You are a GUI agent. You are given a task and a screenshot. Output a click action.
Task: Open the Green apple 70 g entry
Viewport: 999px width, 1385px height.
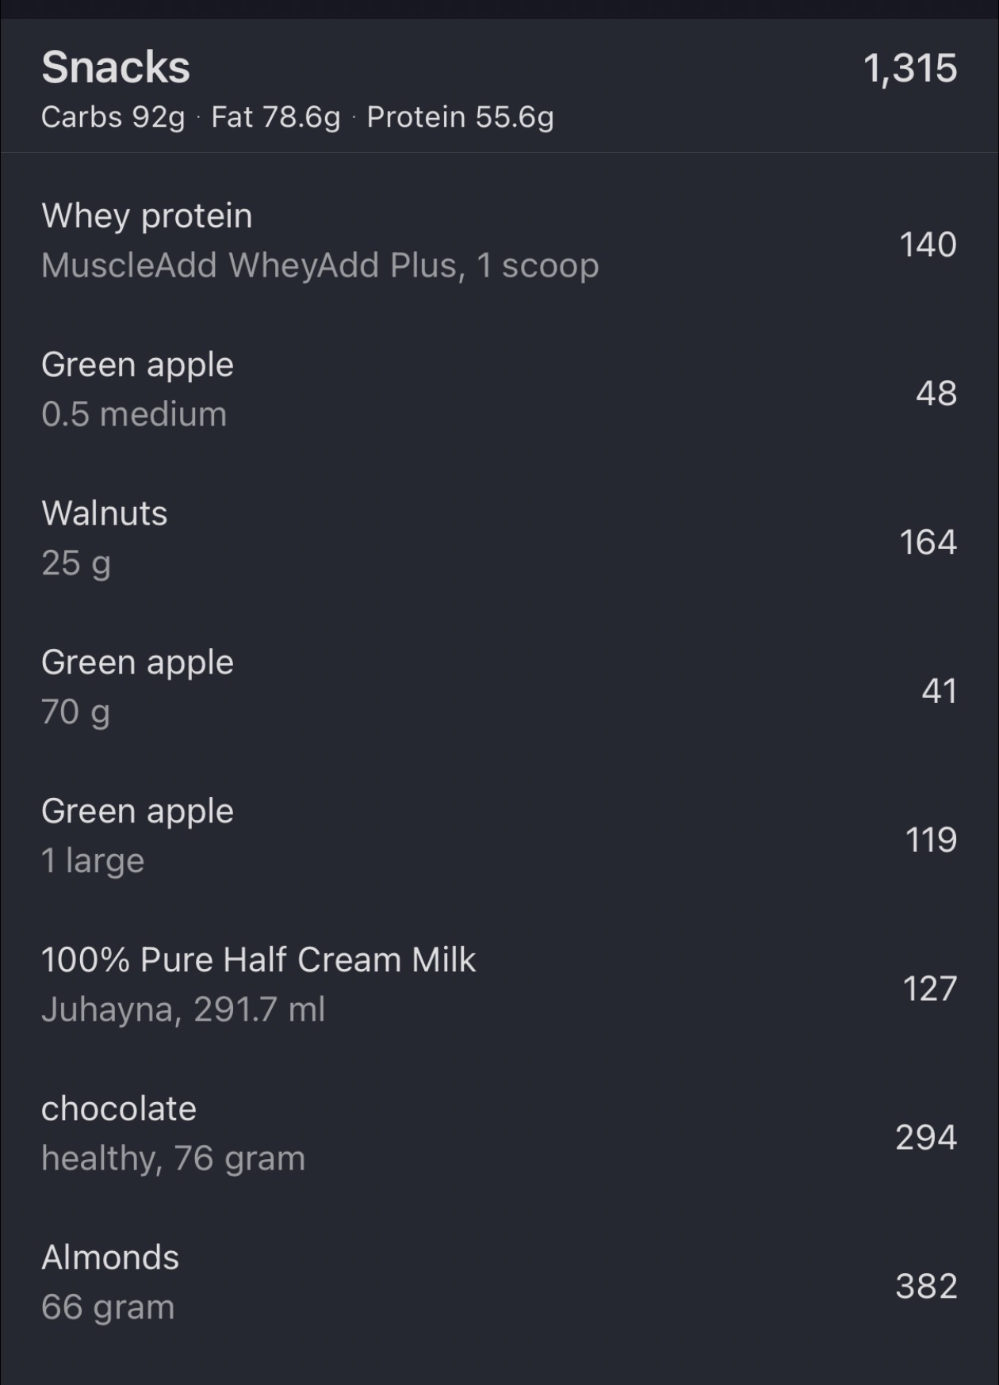click(137, 662)
